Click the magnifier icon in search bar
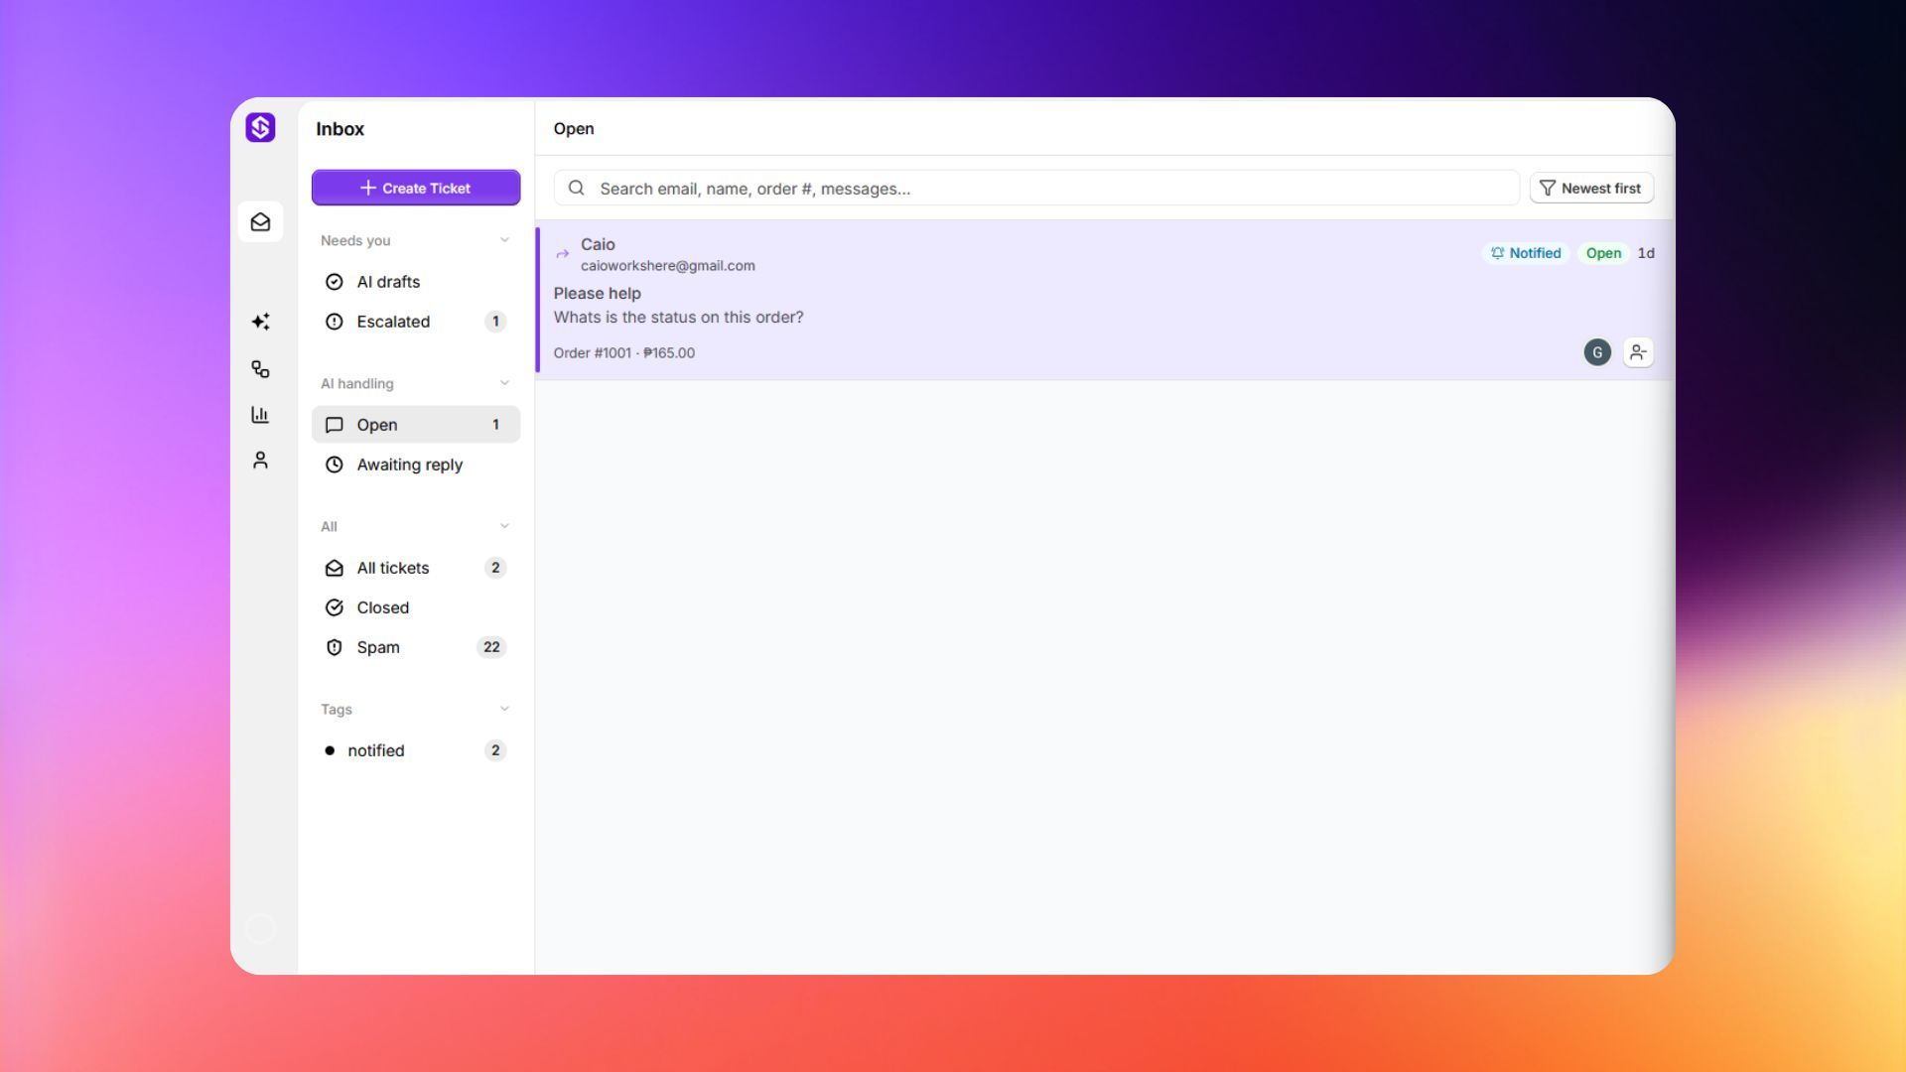 577,189
